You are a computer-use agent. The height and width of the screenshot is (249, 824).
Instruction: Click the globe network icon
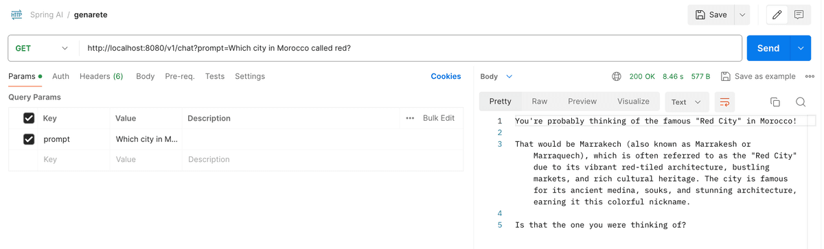click(x=617, y=76)
